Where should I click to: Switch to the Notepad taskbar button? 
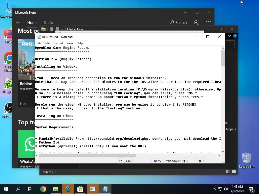coord(105,189)
